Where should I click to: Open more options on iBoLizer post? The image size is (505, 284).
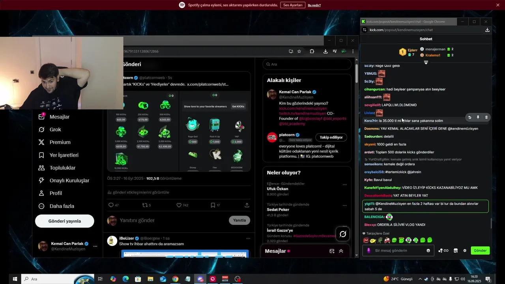coord(248,238)
